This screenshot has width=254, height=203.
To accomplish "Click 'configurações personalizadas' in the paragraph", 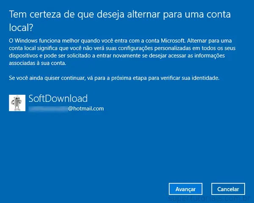I will point(161,48).
